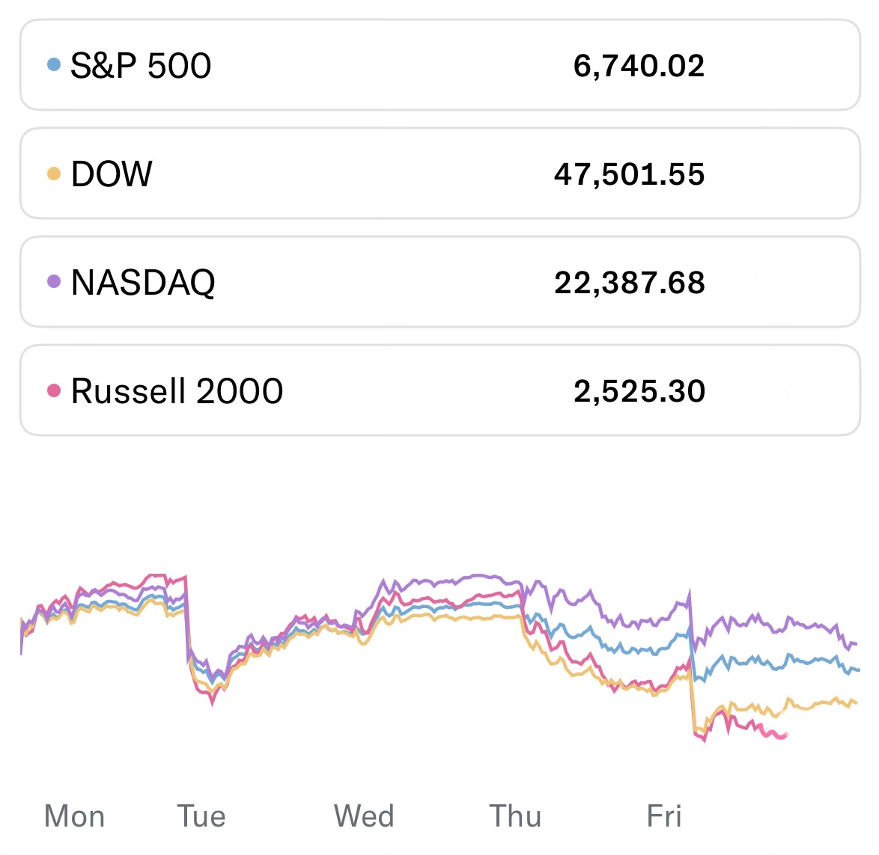The height and width of the screenshot is (855, 879).
Task: Click the NASDAQ value 22,387.68
Action: click(629, 283)
